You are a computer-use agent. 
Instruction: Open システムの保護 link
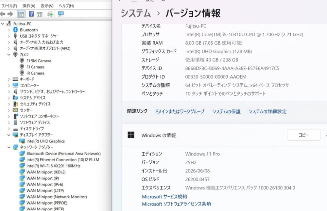coord(227,111)
